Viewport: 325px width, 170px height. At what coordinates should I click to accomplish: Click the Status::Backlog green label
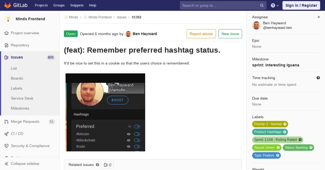tap(296, 148)
